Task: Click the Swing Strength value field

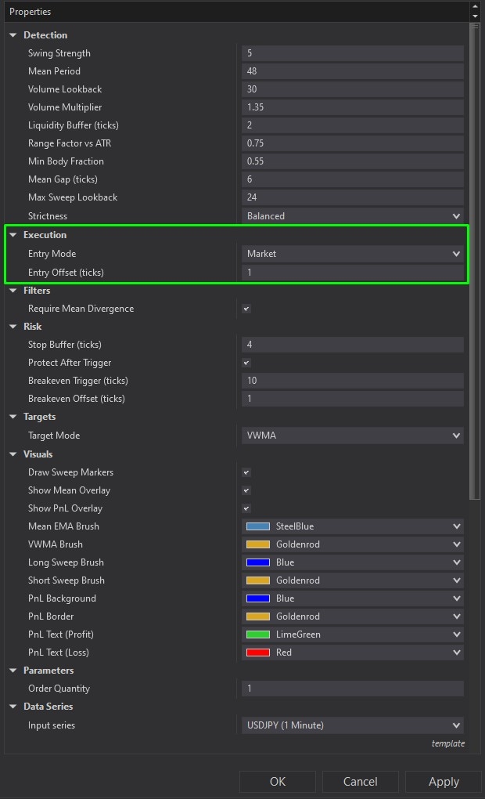Action: pos(350,52)
